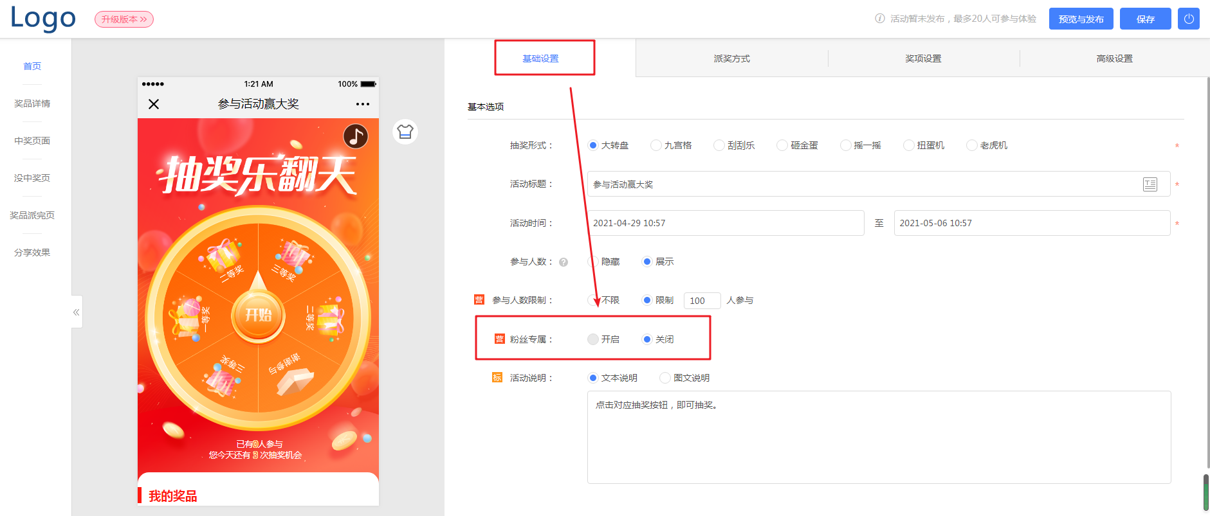This screenshot has width=1210, height=516.
Task: Click the help question mark beside 参与人数
Action: (564, 262)
